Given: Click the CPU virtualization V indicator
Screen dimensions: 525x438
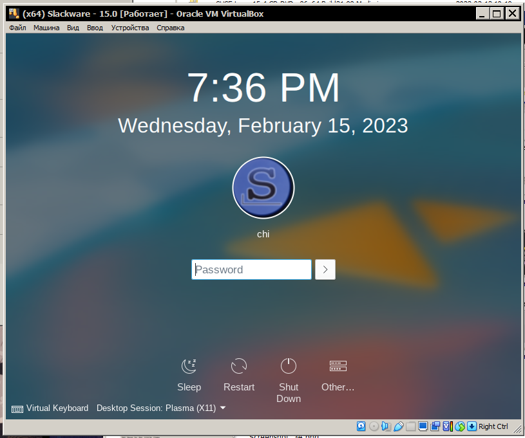Looking at the screenshot, I should coord(447,426).
